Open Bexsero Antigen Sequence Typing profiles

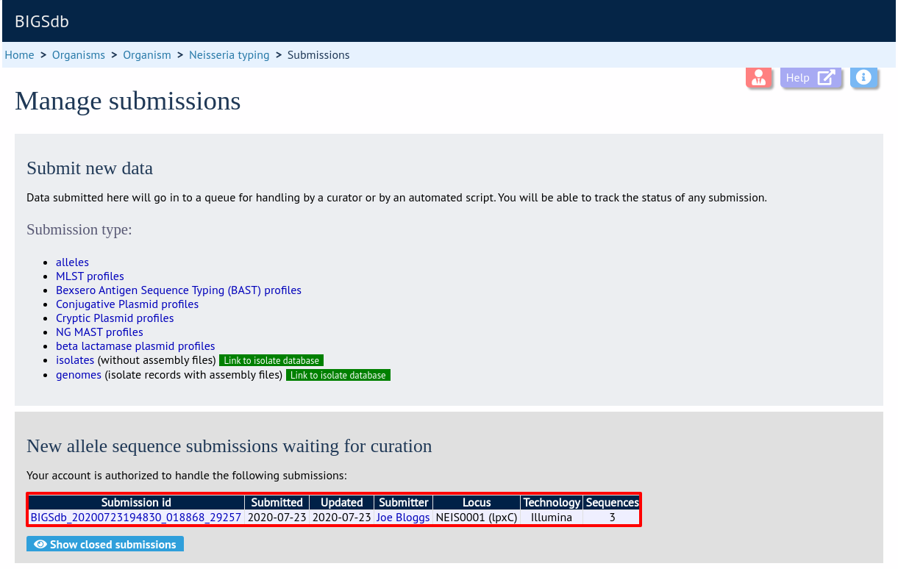(179, 290)
